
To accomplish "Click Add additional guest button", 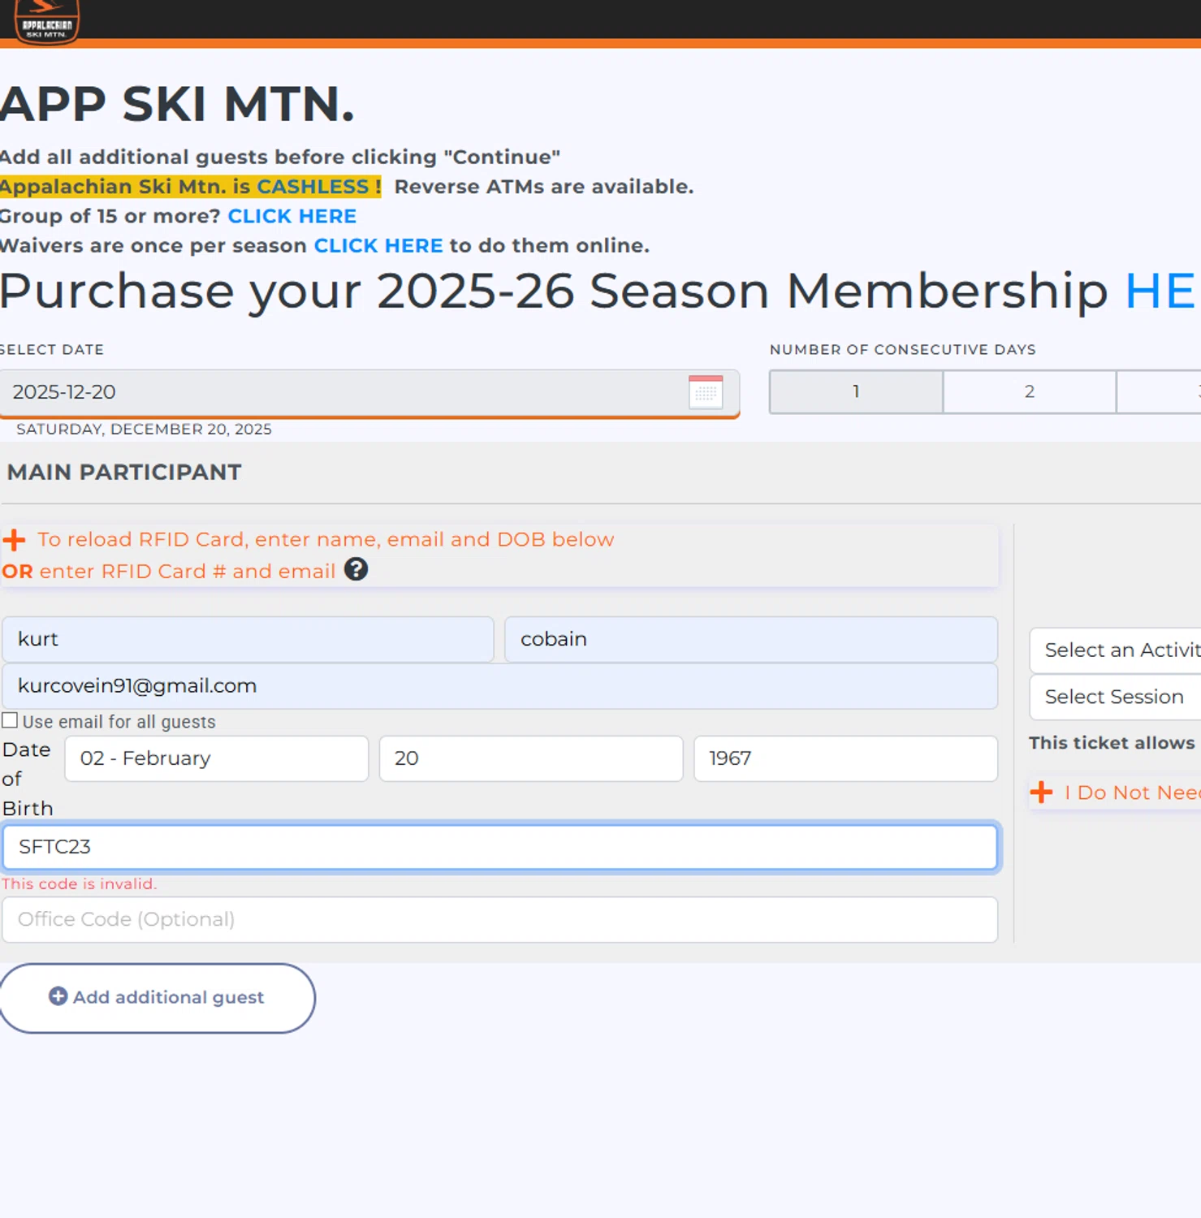I will point(158,998).
